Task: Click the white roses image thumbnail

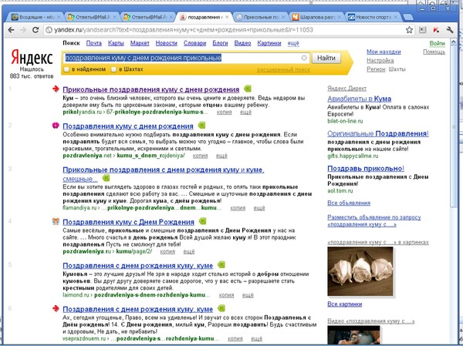Action: [x=360, y=271]
